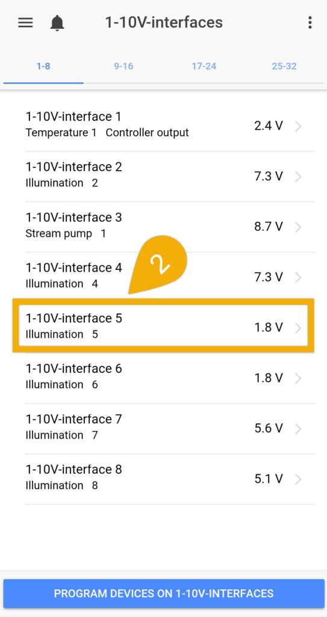Click chevron beside 1-10V-interface 6
Image resolution: width=327 pixels, height=617 pixels.
pos(298,378)
